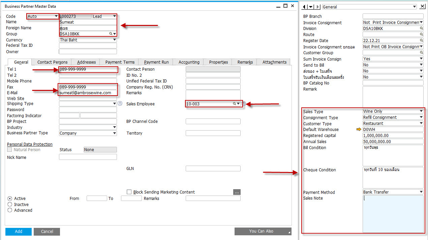Expand the Sales Type dropdown showing Wine Only

coord(393,111)
